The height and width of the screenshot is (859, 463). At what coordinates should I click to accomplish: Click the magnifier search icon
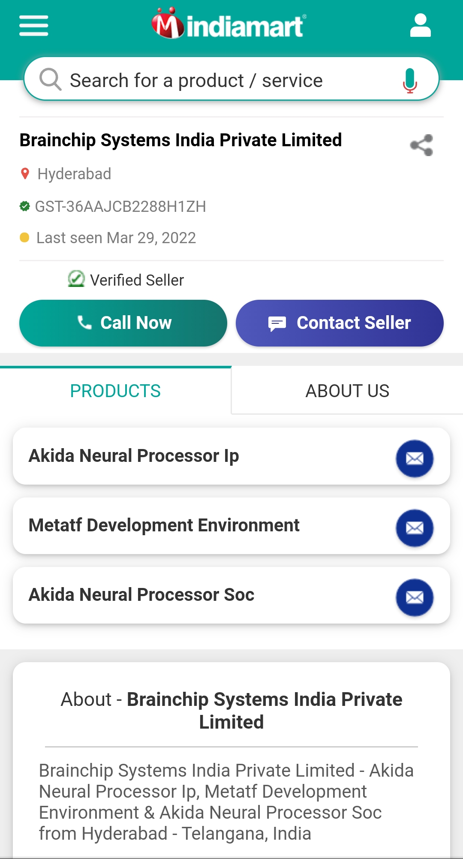click(x=51, y=79)
